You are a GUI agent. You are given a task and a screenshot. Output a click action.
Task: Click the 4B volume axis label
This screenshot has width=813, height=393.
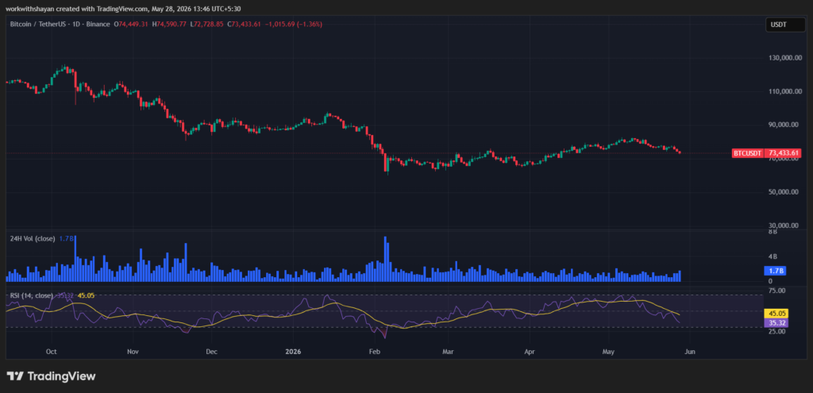point(773,256)
